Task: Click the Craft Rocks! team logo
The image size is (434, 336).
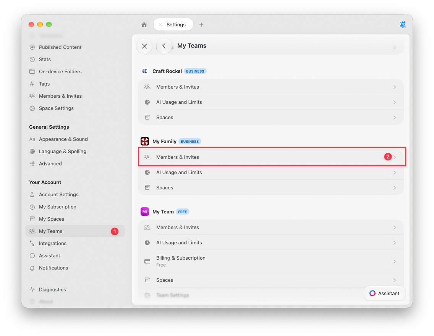Action: tap(144, 71)
